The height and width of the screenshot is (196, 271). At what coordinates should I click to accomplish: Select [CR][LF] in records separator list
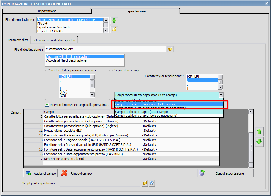pyautogui.click(x=74, y=77)
